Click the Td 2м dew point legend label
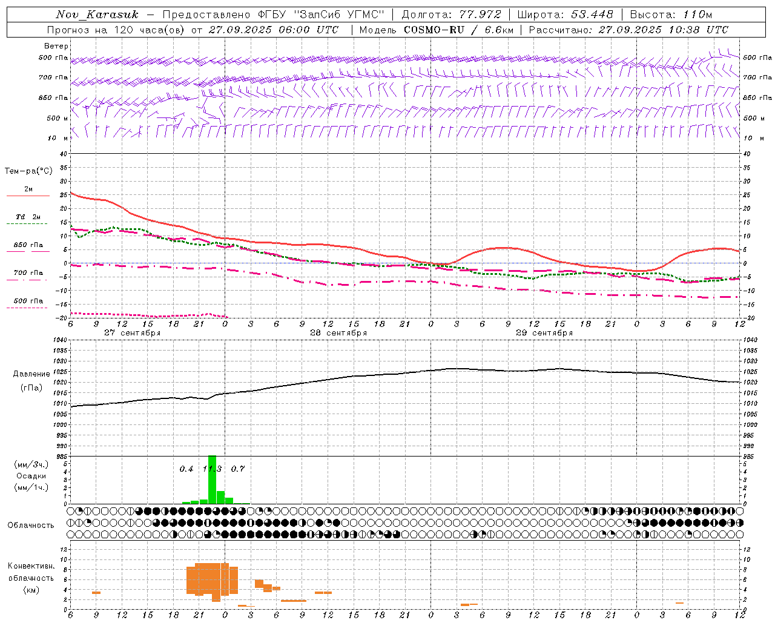Viewport: 775px width, 620px height. point(28,217)
